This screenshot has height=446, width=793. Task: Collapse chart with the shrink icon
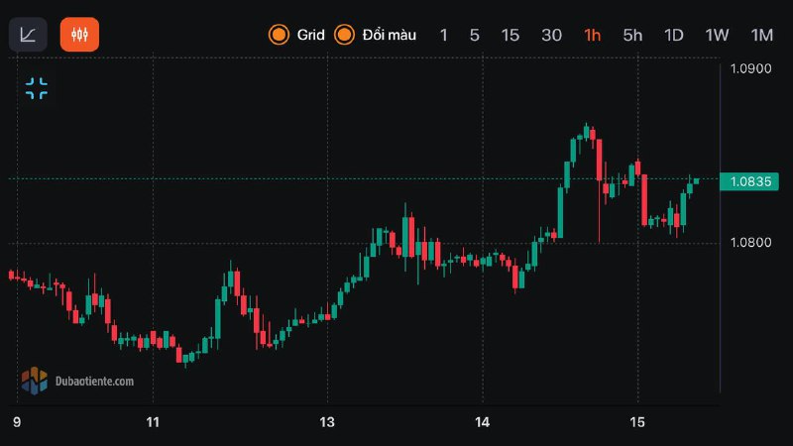[37, 88]
